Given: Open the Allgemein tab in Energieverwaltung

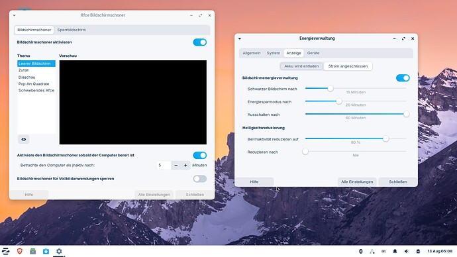Looking at the screenshot, I should [252, 53].
